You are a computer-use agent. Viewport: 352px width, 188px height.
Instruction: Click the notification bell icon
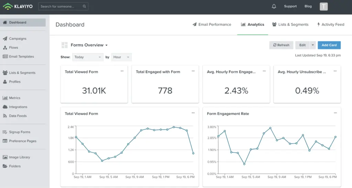pos(274,6)
